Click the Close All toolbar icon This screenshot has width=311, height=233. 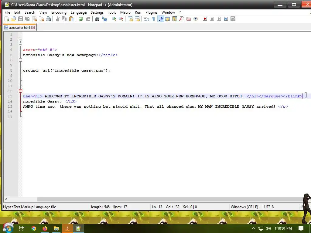click(x=41, y=19)
